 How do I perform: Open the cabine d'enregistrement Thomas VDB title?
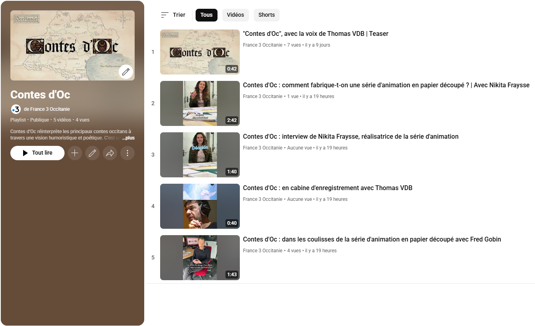[327, 188]
